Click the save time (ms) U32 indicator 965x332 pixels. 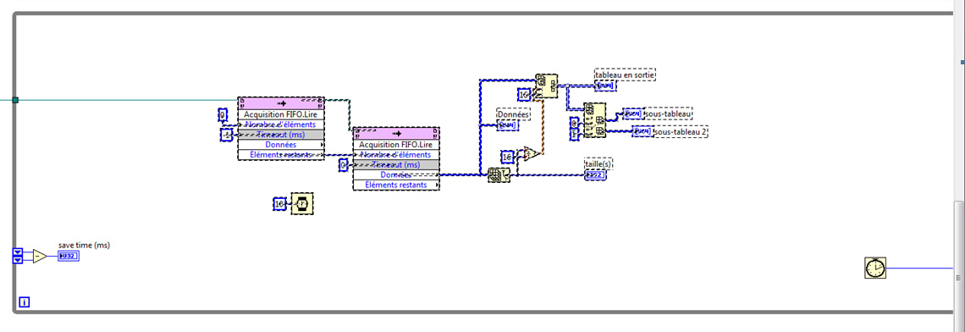click(x=69, y=256)
